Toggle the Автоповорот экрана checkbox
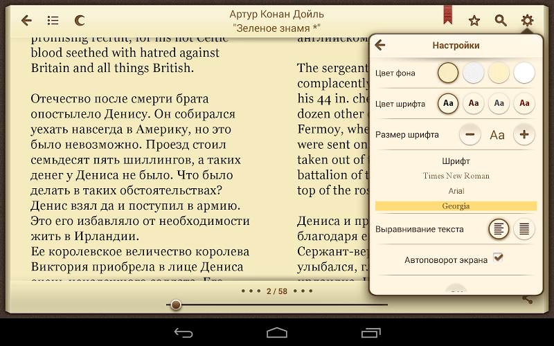Screen dimensions: 554x346 pyautogui.click(x=498, y=258)
